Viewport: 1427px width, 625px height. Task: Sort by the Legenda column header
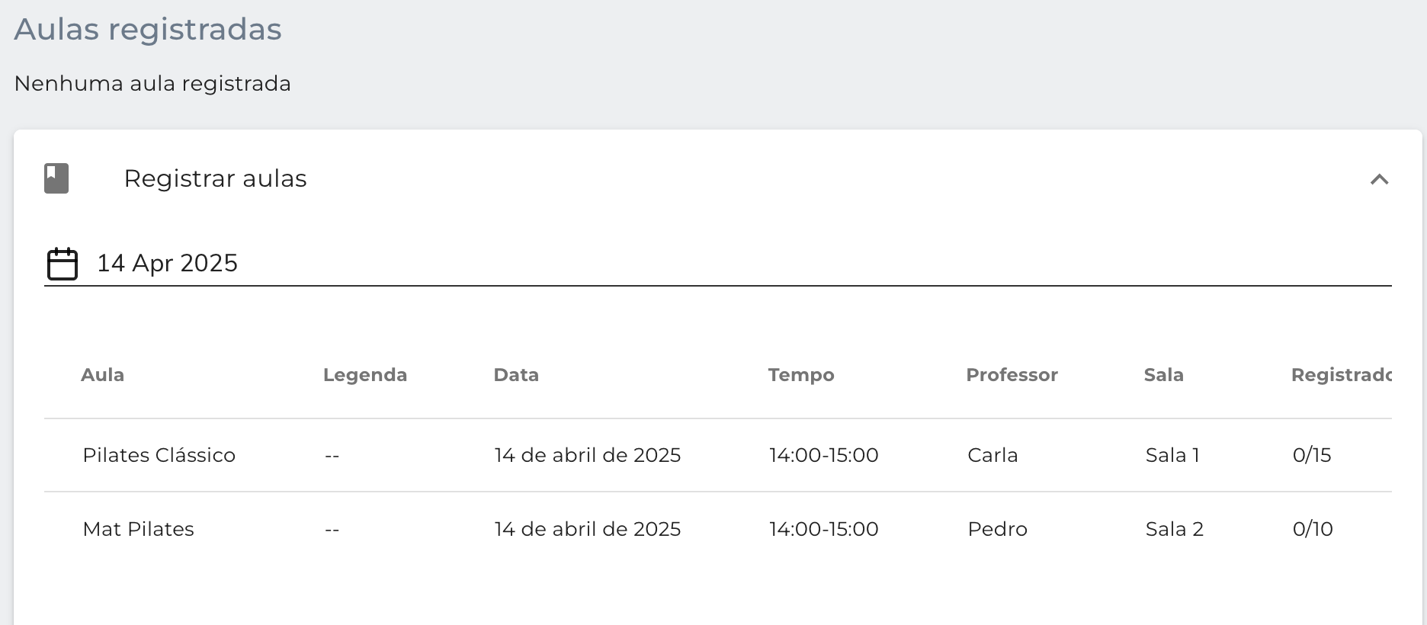[x=365, y=375]
